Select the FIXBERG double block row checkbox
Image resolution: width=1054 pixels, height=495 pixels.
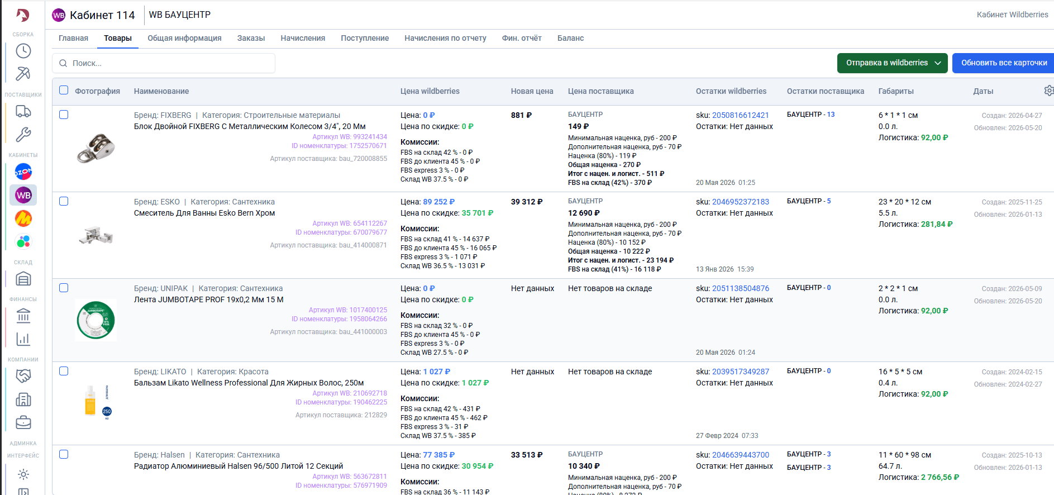(x=64, y=115)
